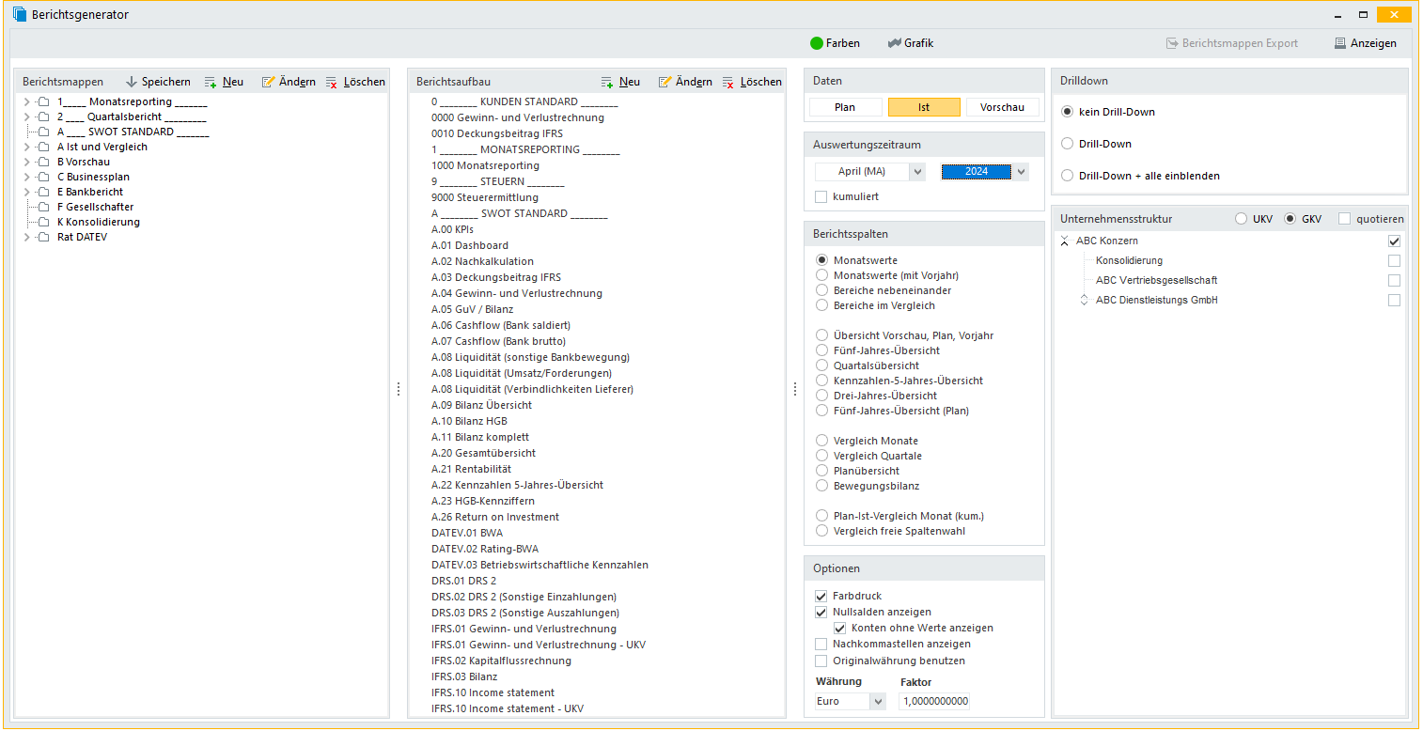Open the month dropdown showing April (MA)
Image resolution: width=1423 pixels, height=731 pixels.
point(917,172)
